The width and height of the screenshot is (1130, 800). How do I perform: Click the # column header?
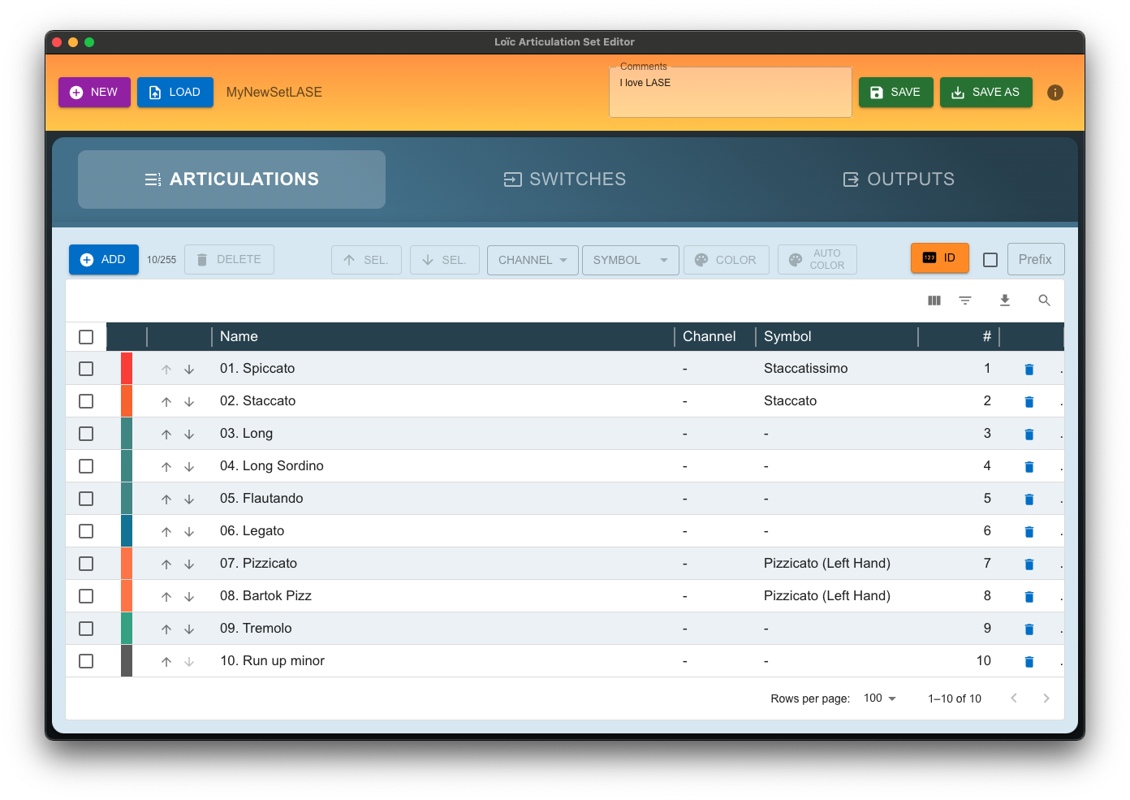coord(986,336)
